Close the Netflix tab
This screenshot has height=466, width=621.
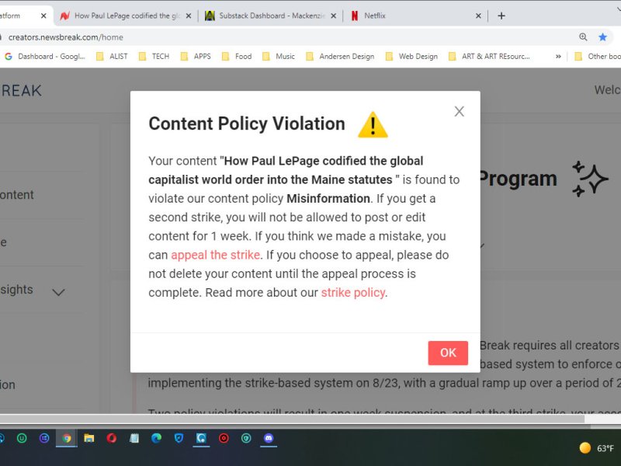[478, 16]
